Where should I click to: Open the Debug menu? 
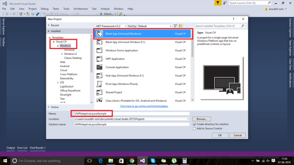coord(44,9)
